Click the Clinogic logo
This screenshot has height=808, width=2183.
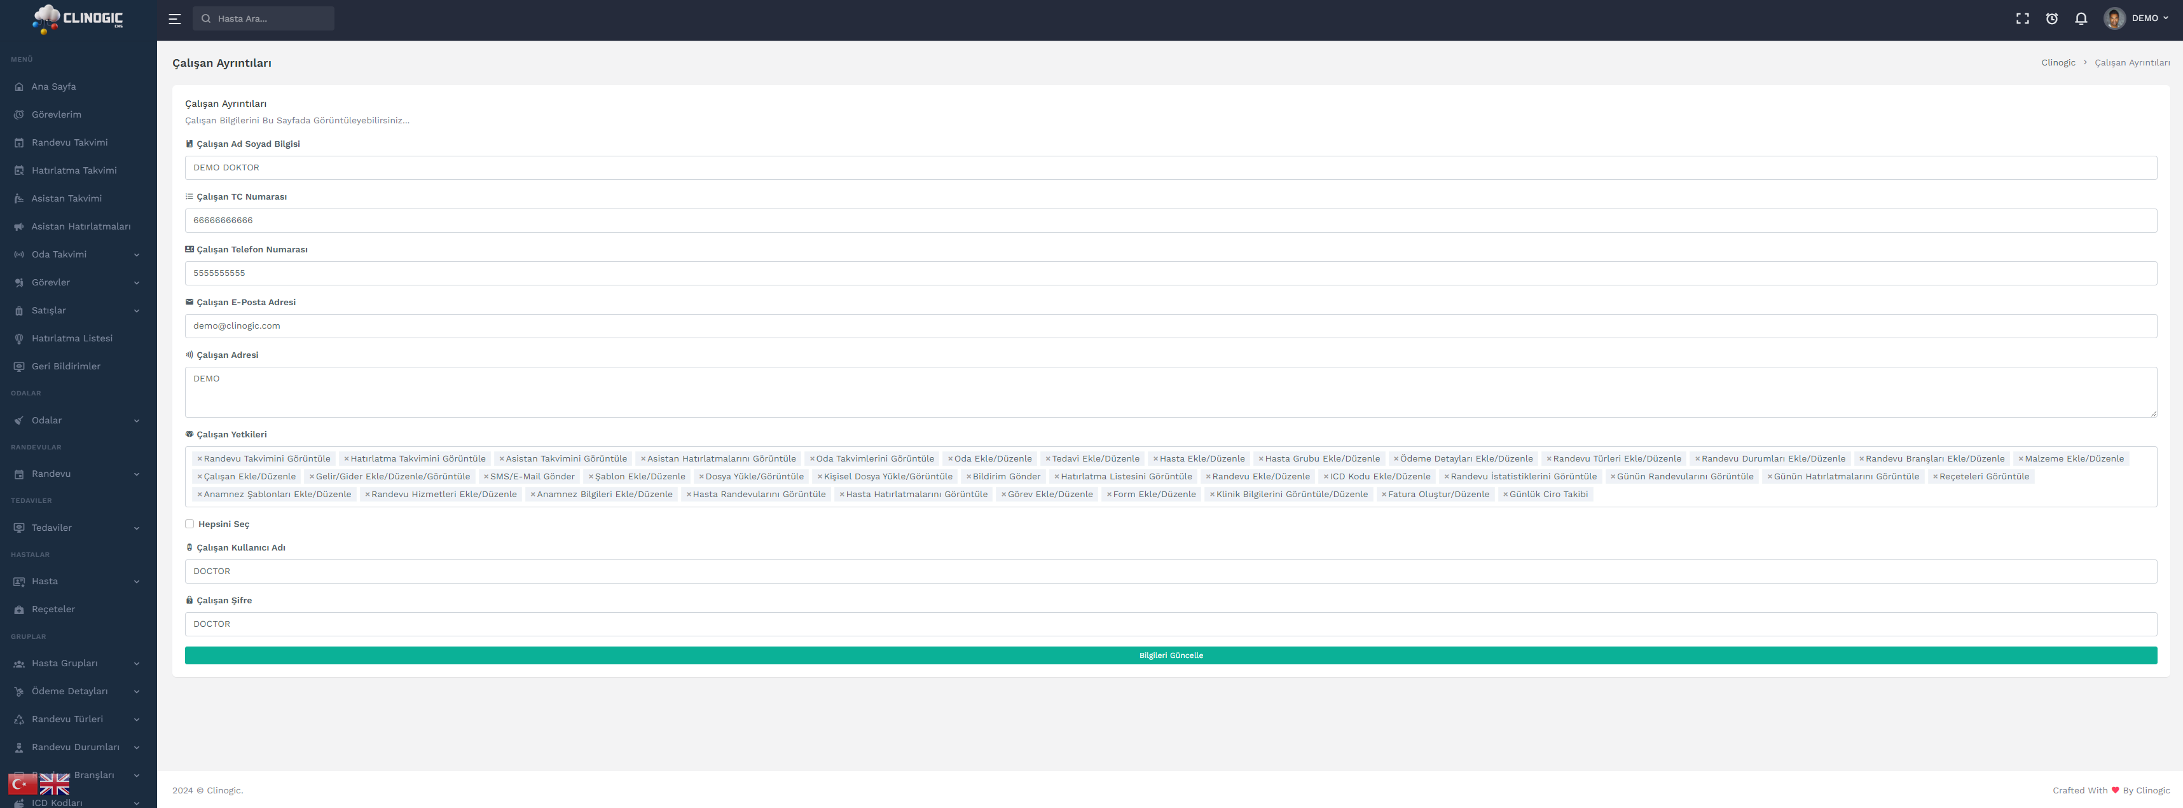point(78,18)
